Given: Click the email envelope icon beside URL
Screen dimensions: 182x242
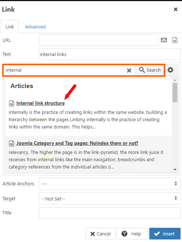Looking at the screenshot, I should pyautogui.click(x=164, y=40).
